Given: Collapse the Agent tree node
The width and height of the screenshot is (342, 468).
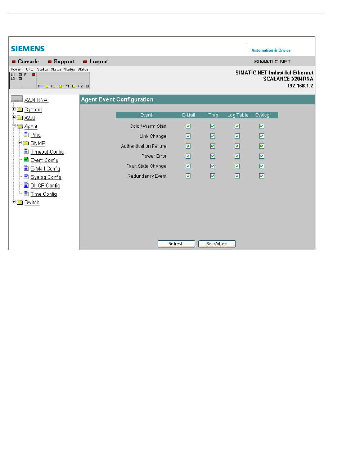Looking at the screenshot, I should (x=14, y=126).
